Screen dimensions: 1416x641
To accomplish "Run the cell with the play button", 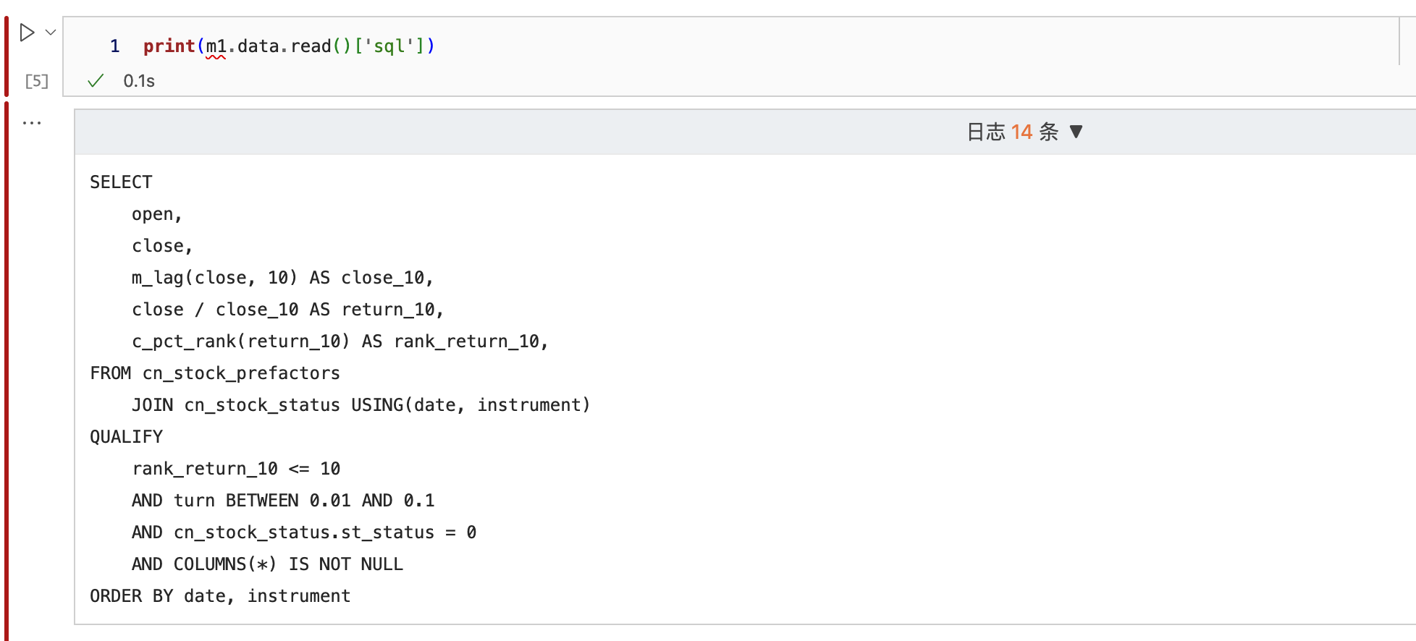I will coord(27,33).
